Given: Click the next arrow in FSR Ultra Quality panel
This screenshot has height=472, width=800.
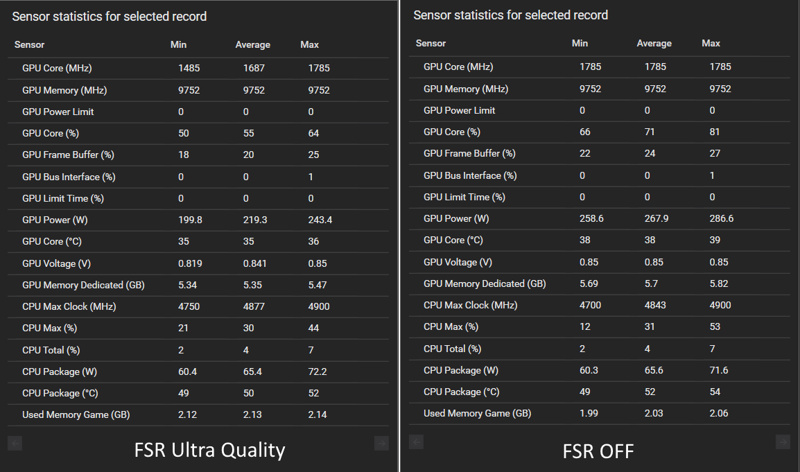Looking at the screenshot, I should coord(381,443).
